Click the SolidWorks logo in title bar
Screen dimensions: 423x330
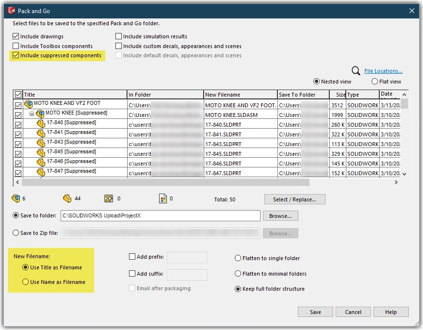(11, 11)
